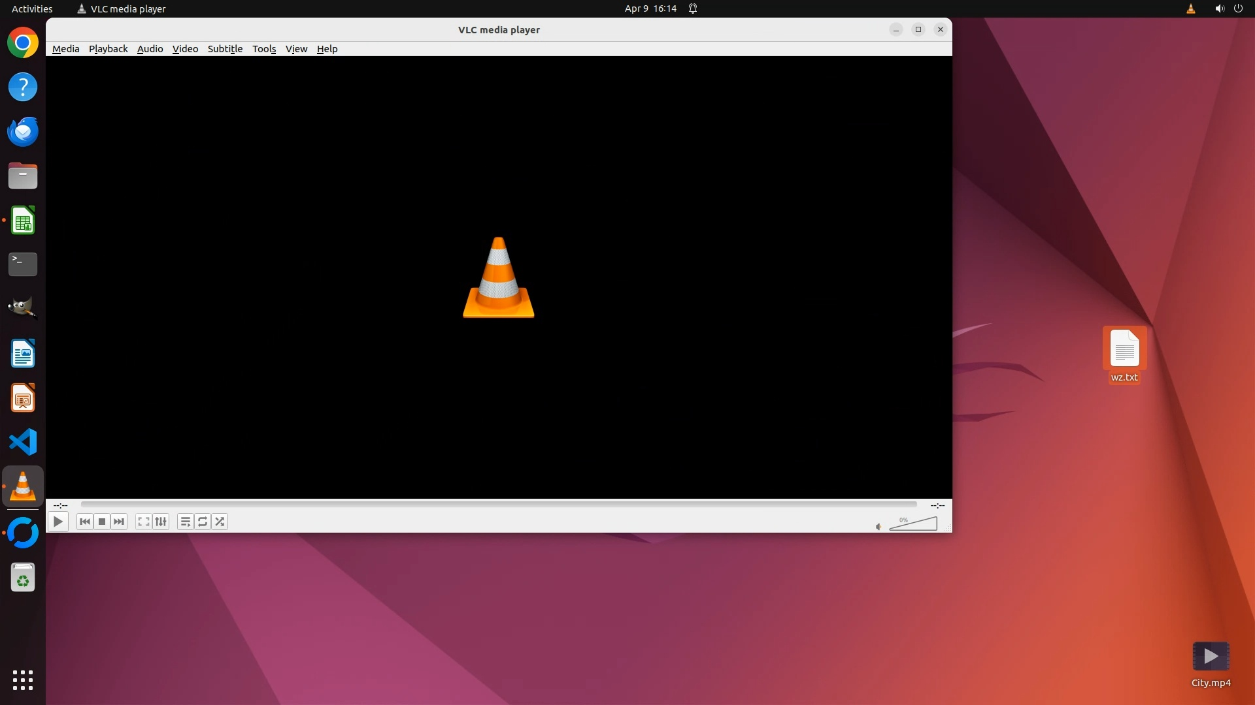Show extended settings dialog
This screenshot has height=705, width=1255.
click(161, 522)
